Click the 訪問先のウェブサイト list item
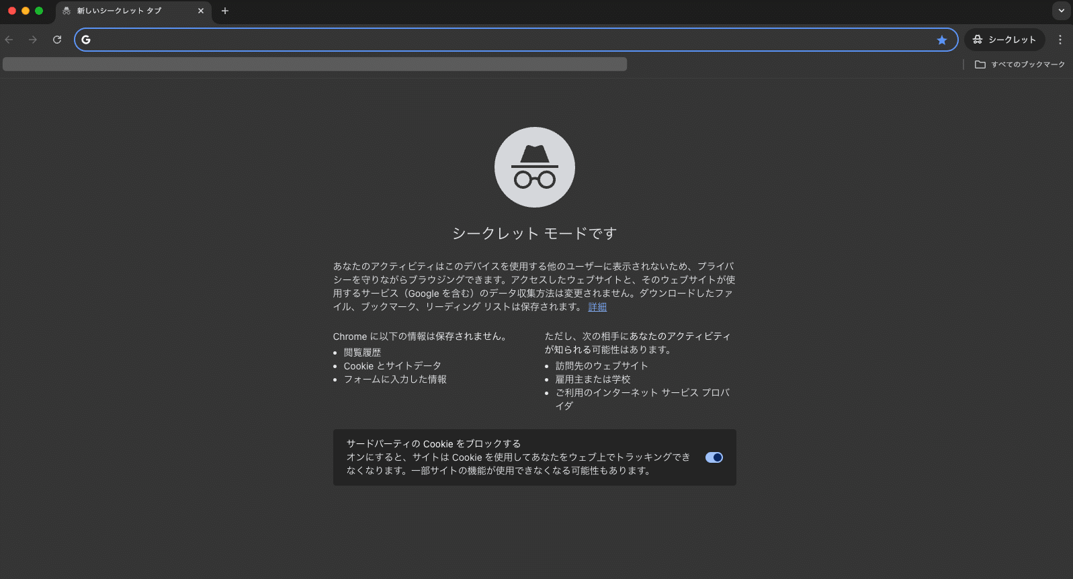Image resolution: width=1073 pixels, height=579 pixels. pyautogui.click(x=601, y=366)
